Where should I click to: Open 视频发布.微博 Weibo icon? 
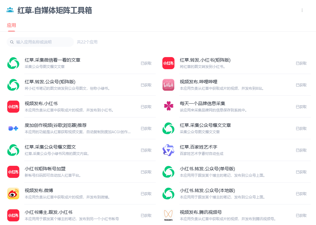pyautogui.click(x=13, y=194)
